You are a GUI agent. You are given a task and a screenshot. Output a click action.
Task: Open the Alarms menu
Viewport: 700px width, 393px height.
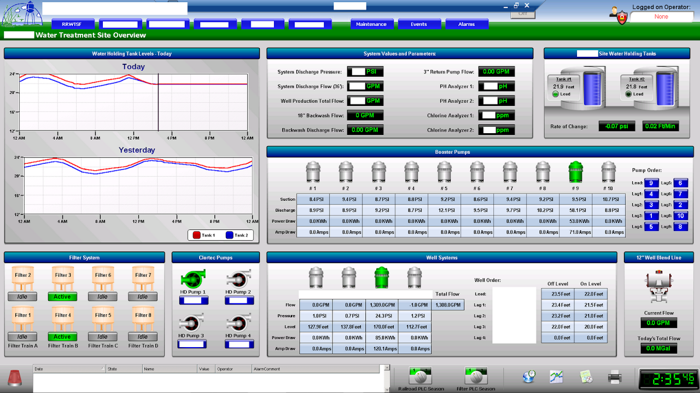pos(466,25)
